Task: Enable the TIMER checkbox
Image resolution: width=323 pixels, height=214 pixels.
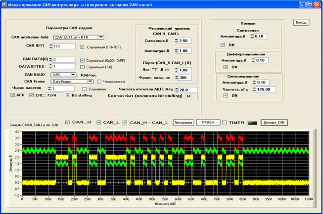Action: (x=225, y=122)
